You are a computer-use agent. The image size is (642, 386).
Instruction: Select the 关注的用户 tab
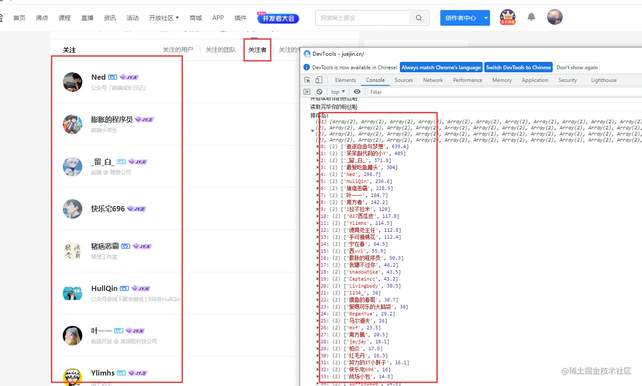[178, 50]
